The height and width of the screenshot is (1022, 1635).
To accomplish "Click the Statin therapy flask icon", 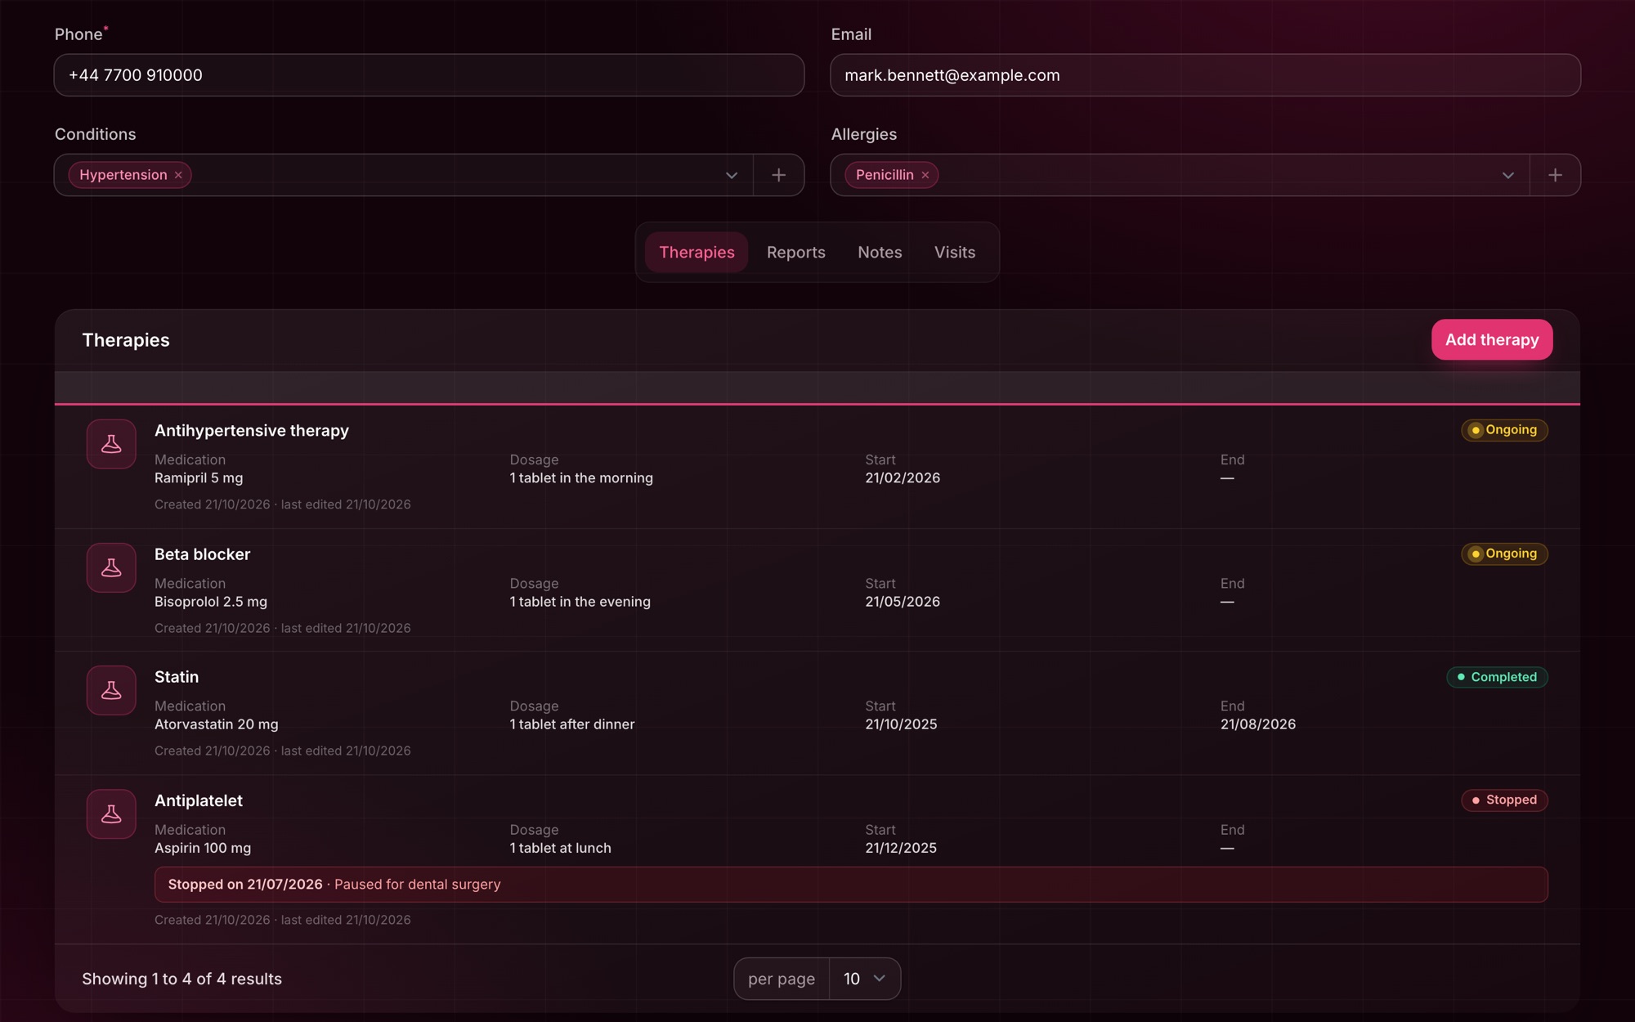I will 111,690.
